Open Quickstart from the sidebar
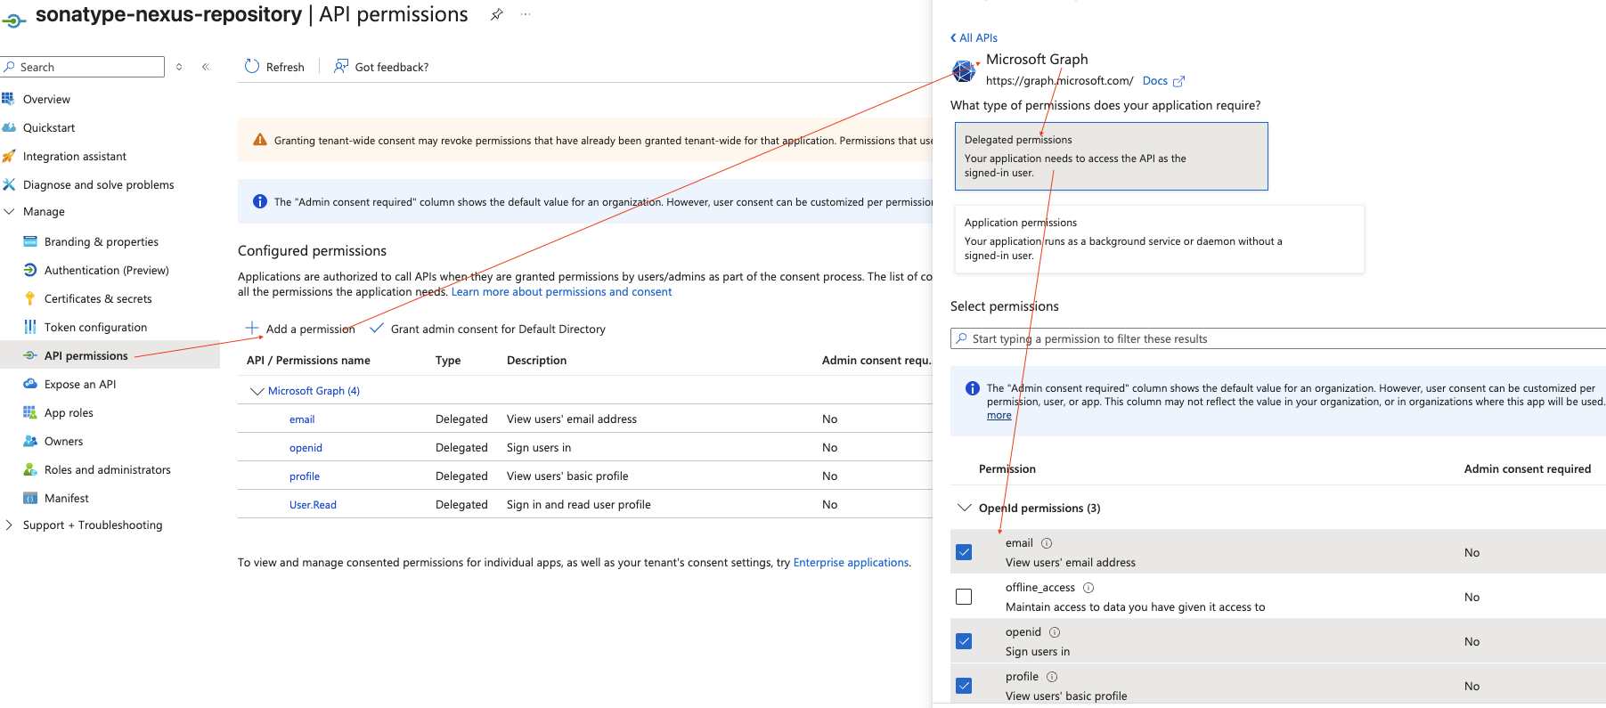Viewport: 1606px width, 708px height. pyautogui.click(x=49, y=127)
